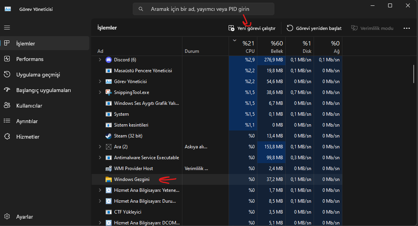Select the CTF Yükleyici row text
This screenshot has height=226, width=418.
coord(128,212)
